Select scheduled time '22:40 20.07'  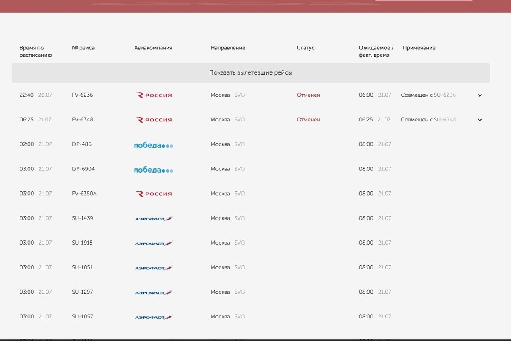(x=36, y=95)
